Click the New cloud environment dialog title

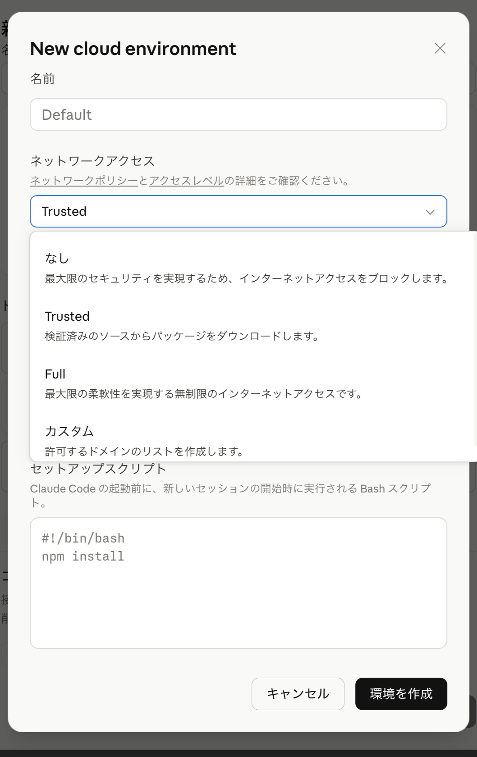tap(133, 48)
